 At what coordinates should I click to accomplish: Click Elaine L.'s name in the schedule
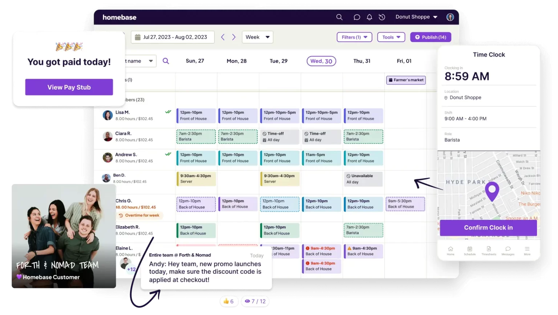tap(124, 248)
